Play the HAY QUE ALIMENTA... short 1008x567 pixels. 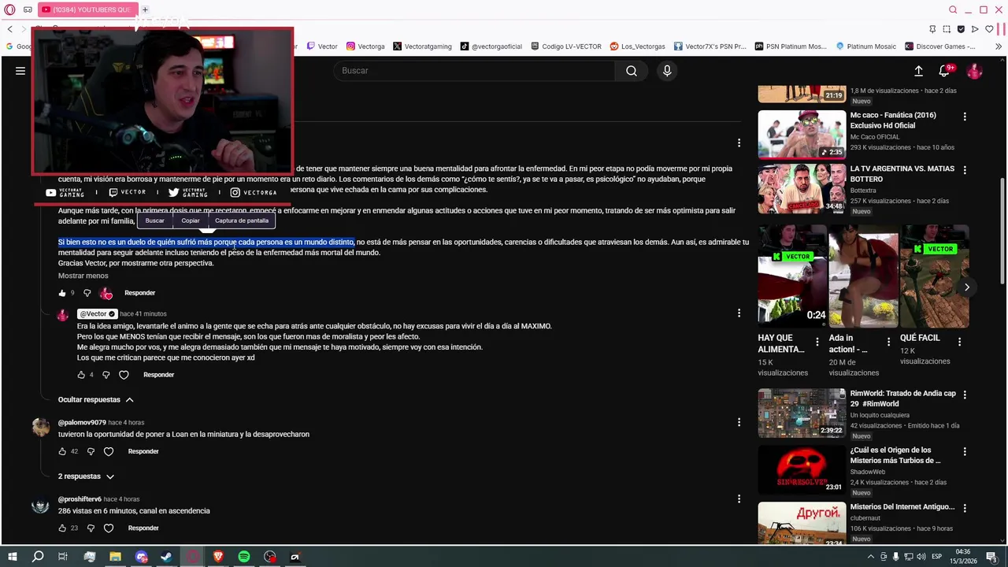(x=792, y=276)
